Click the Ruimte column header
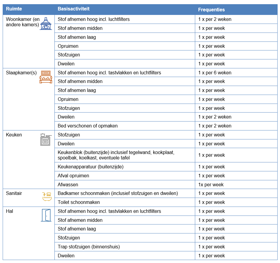This screenshot has width=280, height=263. coord(14,9)
